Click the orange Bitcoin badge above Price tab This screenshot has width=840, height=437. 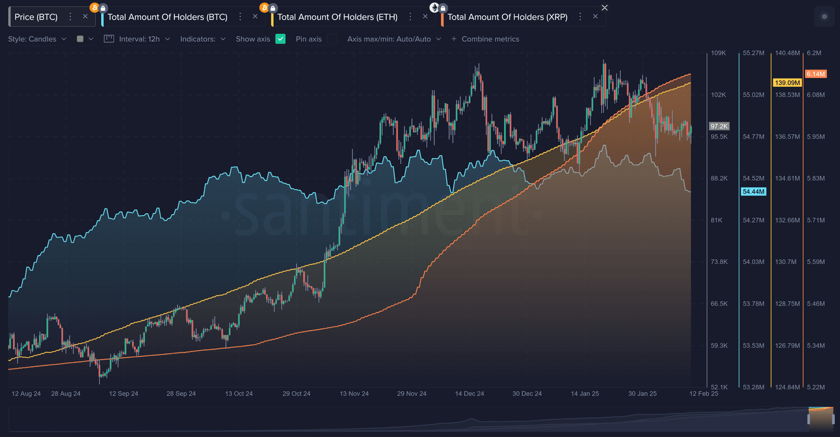tap(94, 8)
